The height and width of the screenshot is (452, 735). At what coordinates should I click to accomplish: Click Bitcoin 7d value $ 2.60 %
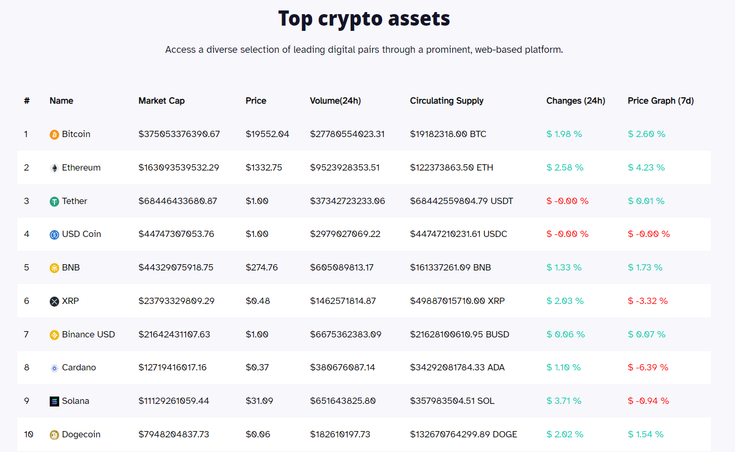647,134
